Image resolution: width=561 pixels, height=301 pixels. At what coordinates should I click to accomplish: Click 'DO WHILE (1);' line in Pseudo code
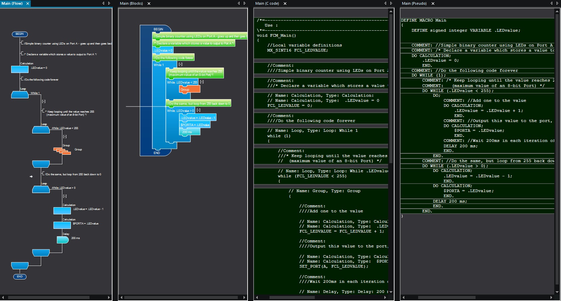(429, 75)
